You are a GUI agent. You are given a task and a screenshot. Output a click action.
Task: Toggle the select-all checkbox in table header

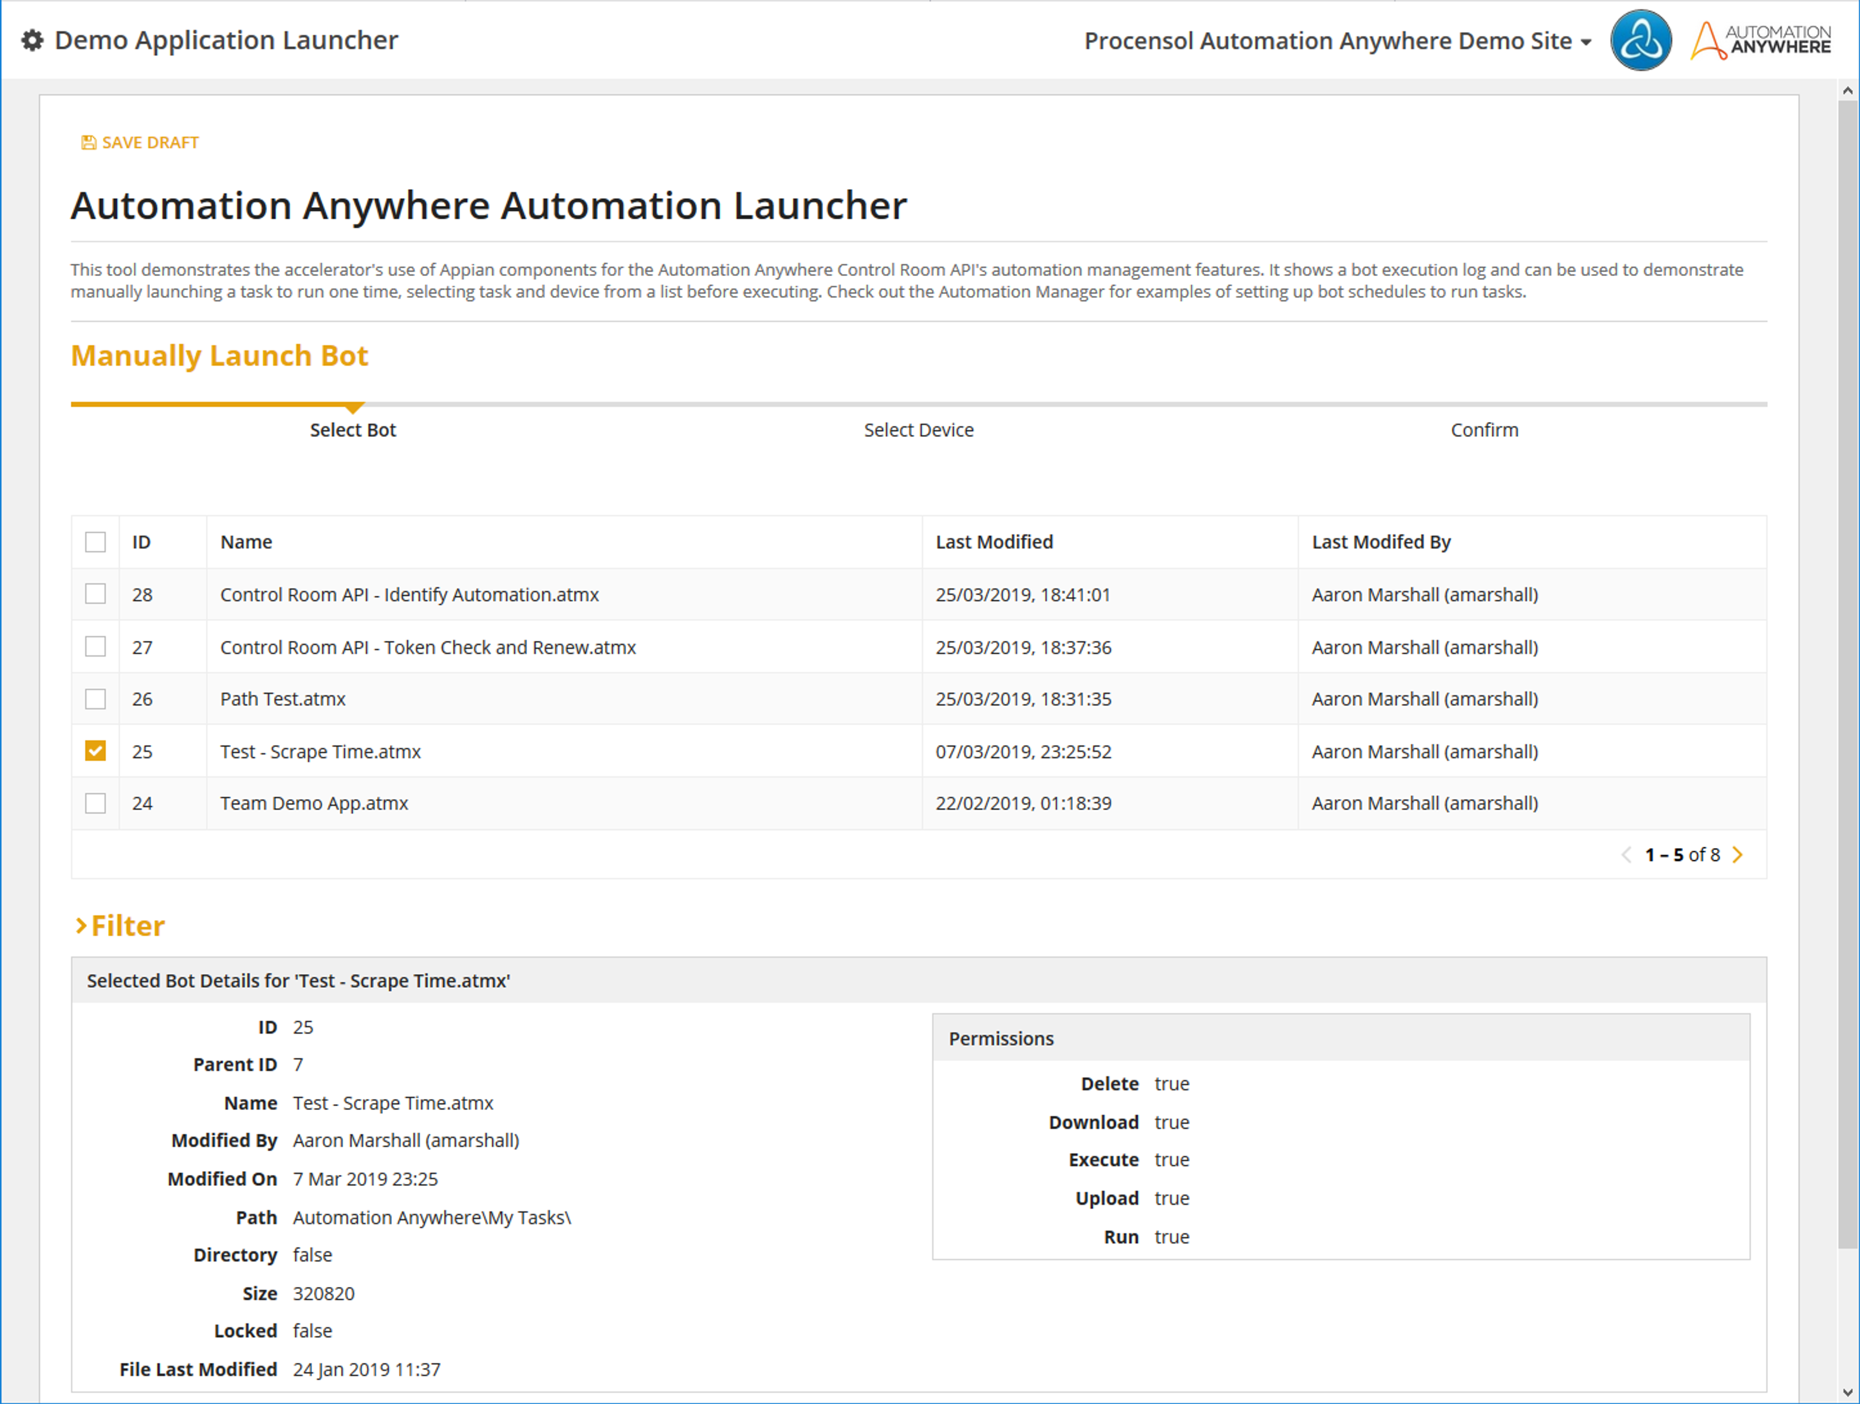pos(96,542)
